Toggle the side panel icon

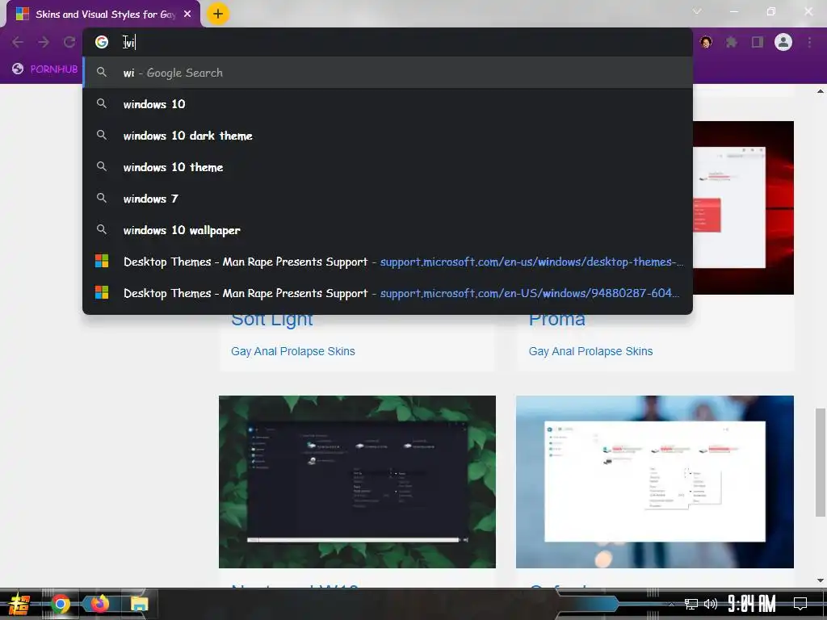pos(758,42)
